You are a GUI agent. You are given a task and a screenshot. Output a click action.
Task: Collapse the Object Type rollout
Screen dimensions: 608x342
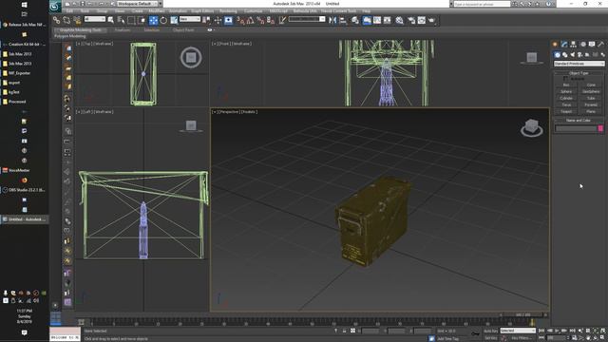point(579,73)
